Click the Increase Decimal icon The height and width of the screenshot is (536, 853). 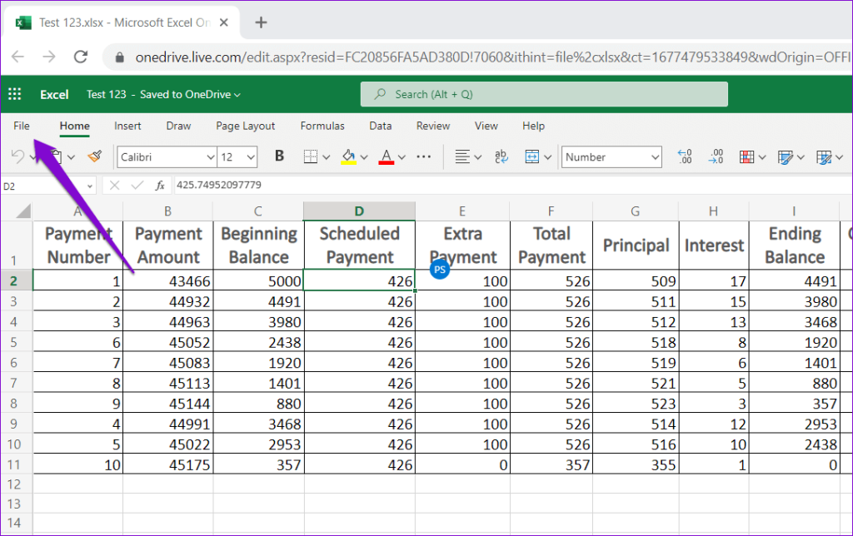685,156
